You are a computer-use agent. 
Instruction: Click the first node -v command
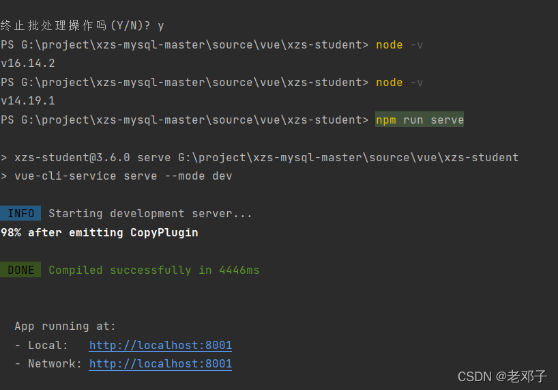coord(399,45)
